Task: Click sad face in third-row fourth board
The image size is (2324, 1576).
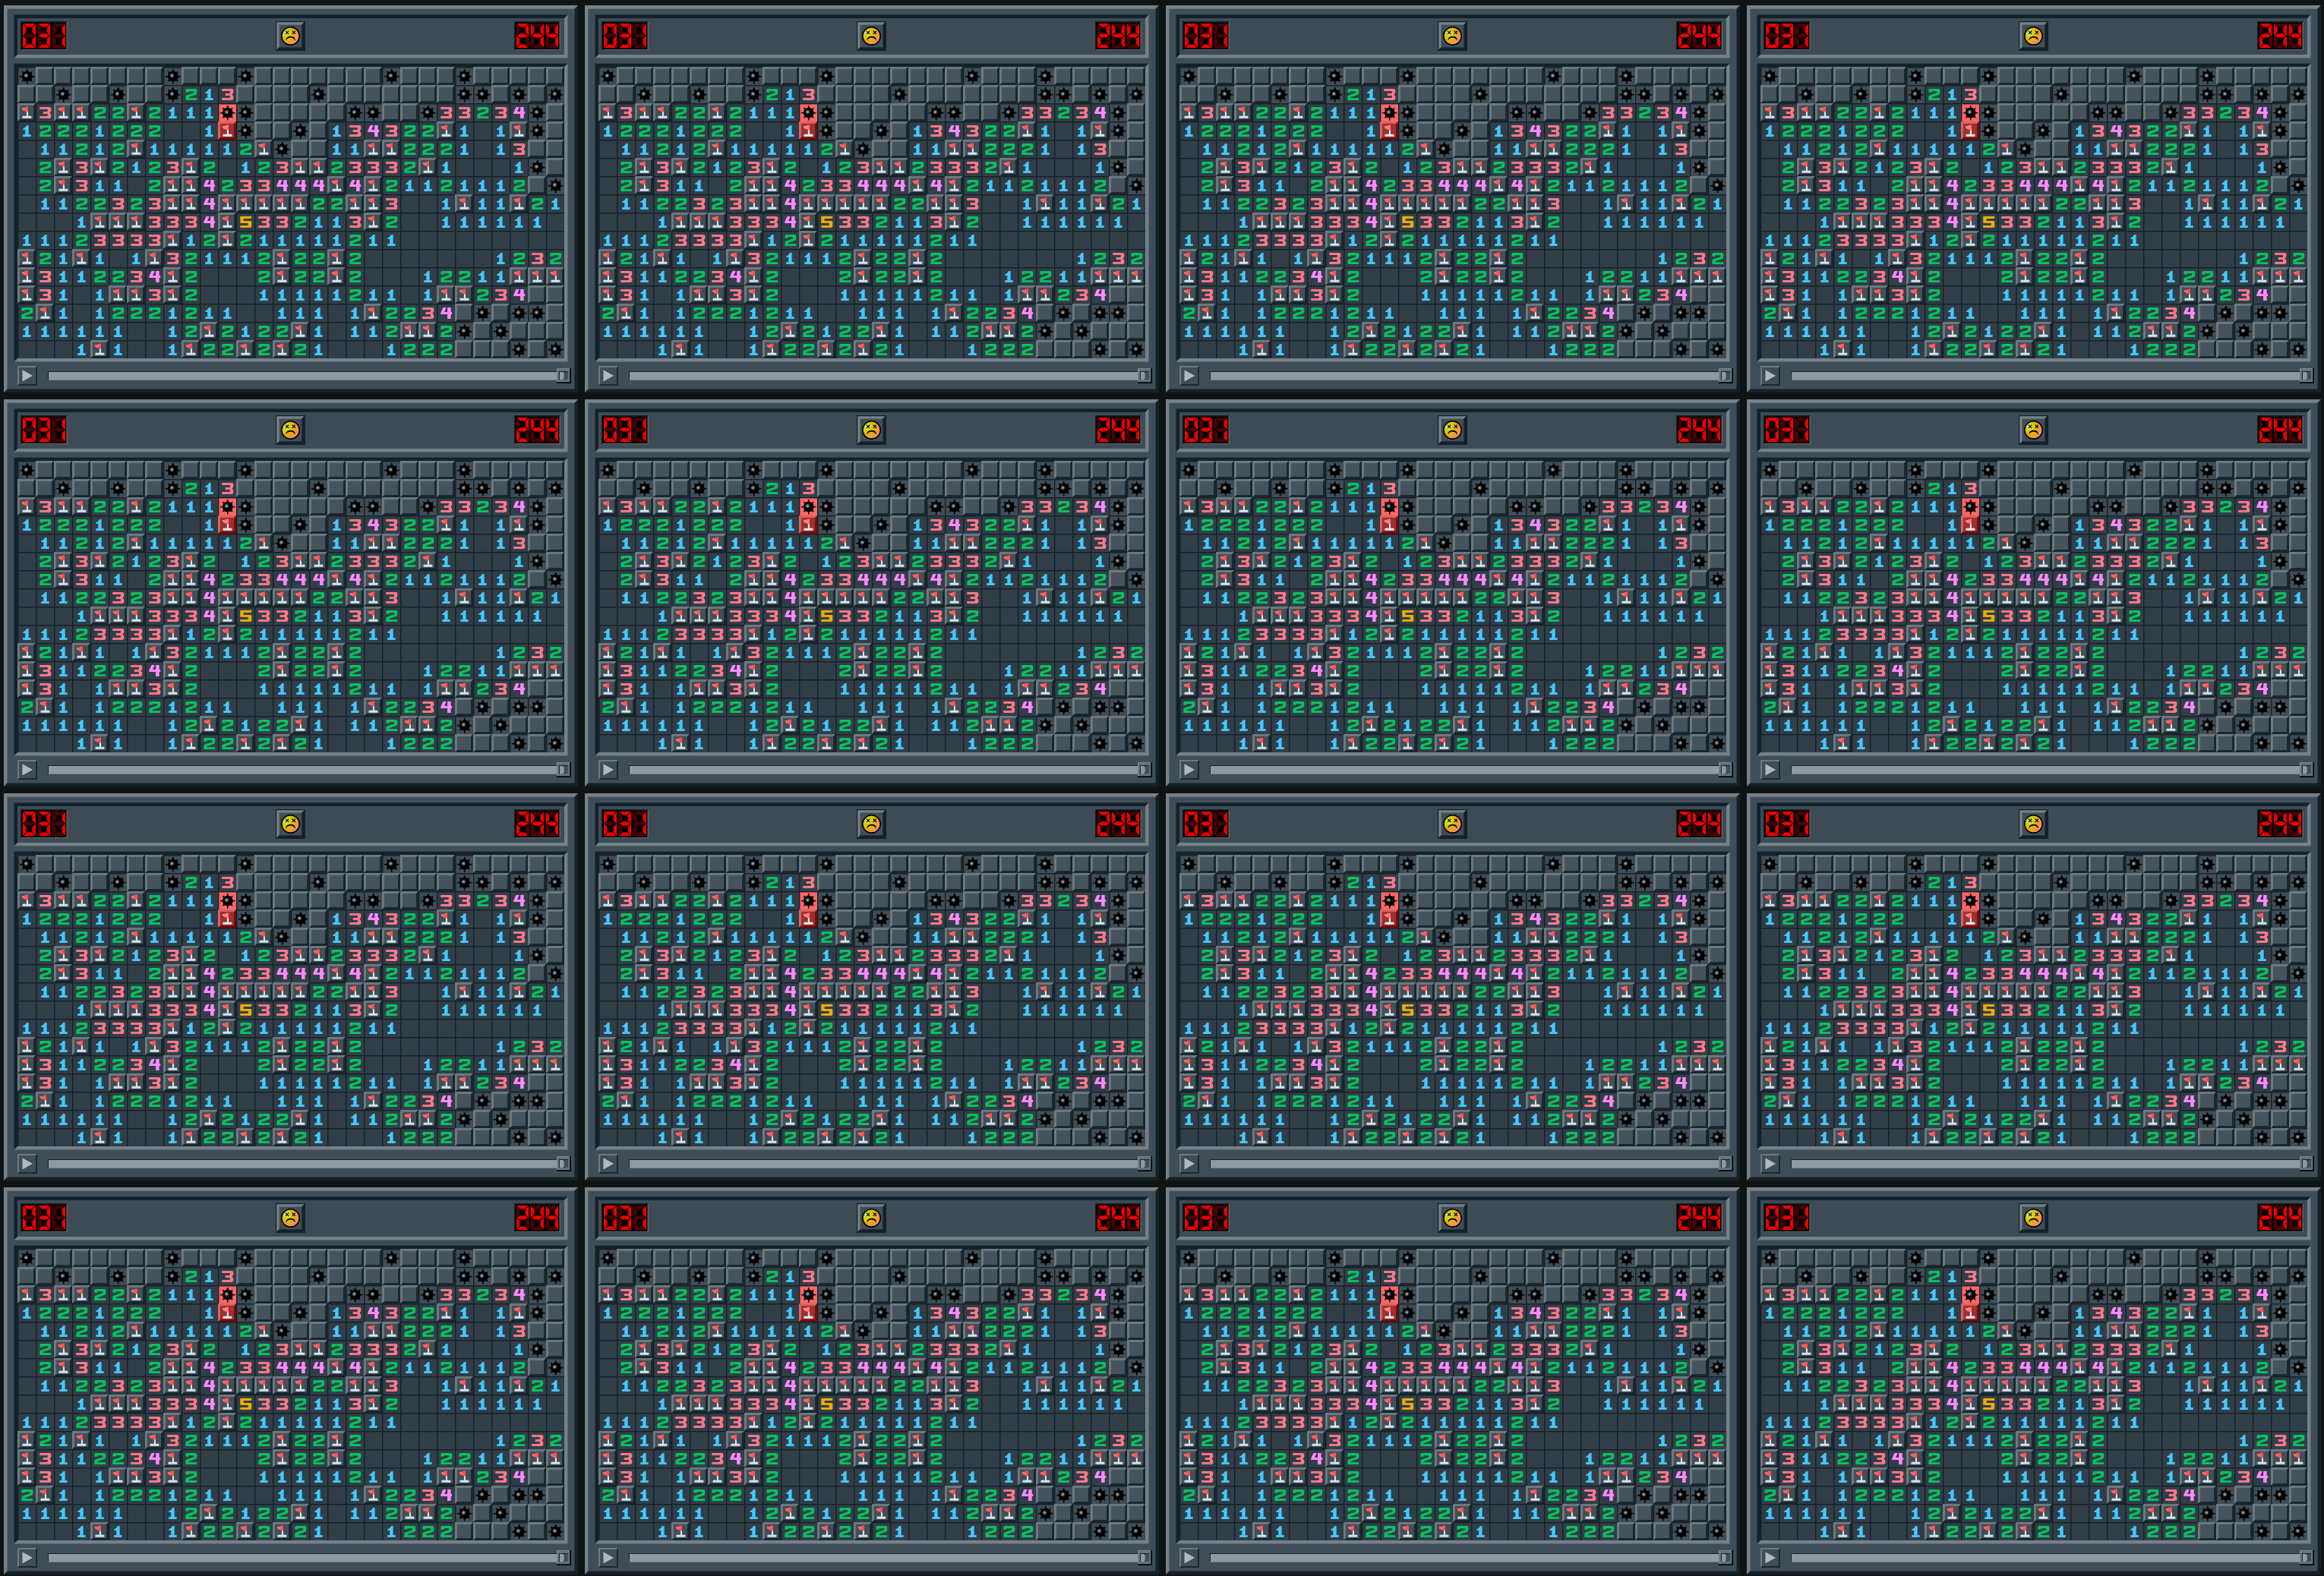Action: (x=2033, y=824)
